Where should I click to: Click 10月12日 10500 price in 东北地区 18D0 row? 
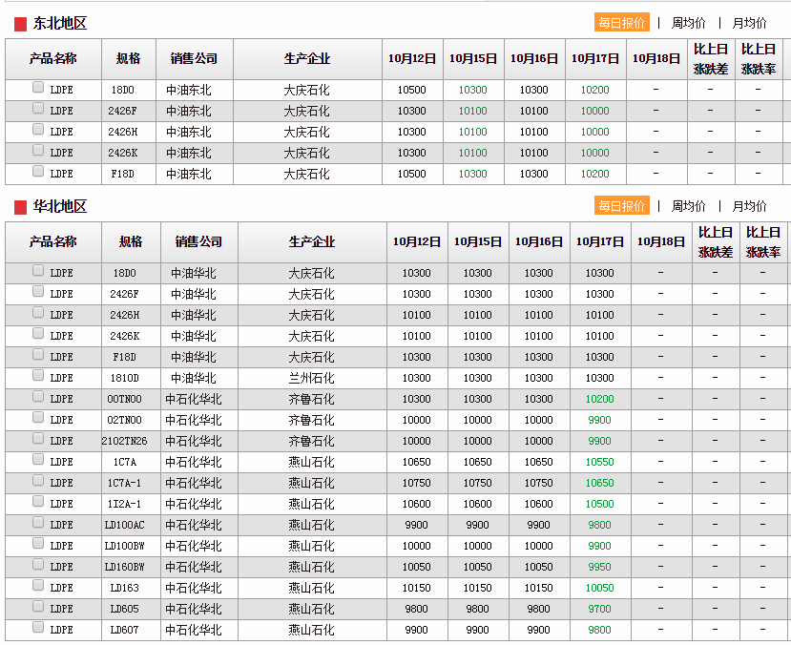coord(411,90)
